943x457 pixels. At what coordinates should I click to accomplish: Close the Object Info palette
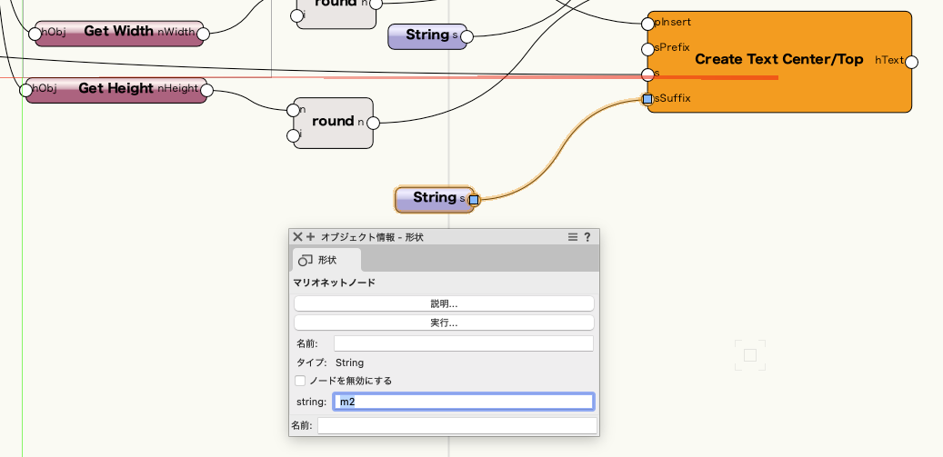click(297, 237)
